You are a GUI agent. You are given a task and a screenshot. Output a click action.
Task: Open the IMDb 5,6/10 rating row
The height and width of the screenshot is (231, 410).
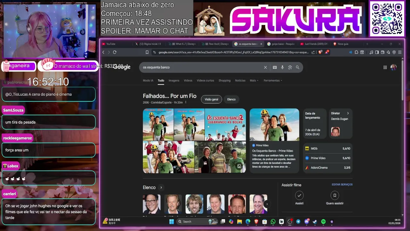[x=328, y=149]
